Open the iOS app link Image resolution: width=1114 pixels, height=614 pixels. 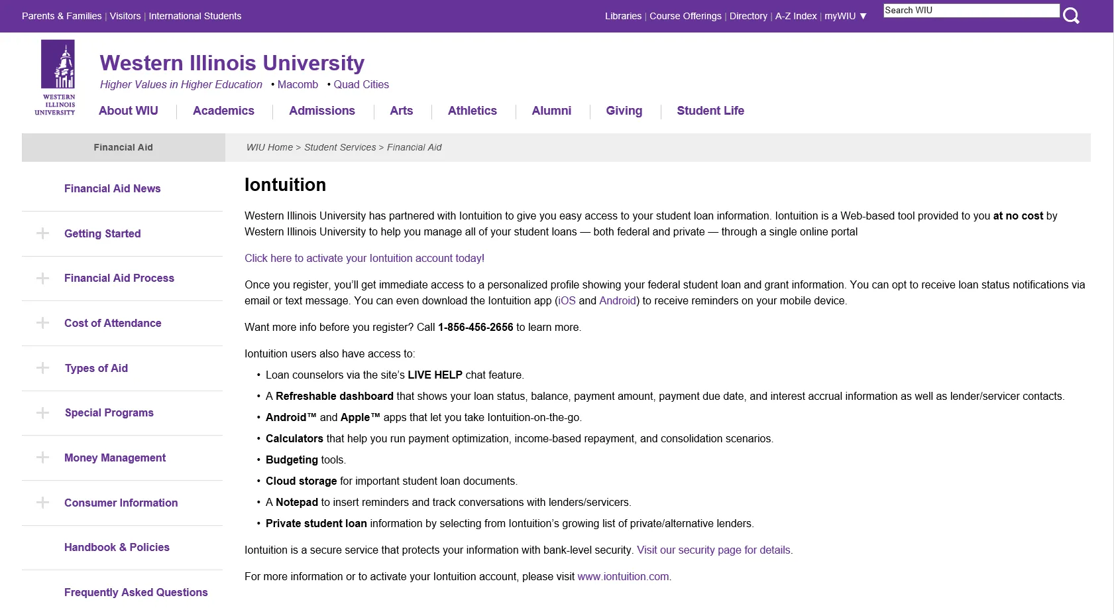(x=567, y=301)
